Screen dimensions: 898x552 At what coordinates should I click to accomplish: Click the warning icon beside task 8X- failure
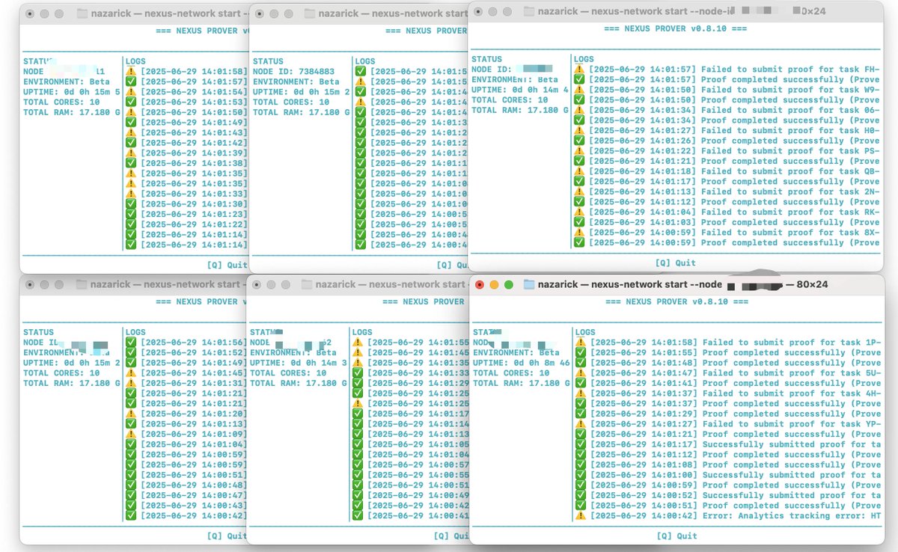(579, 233)
